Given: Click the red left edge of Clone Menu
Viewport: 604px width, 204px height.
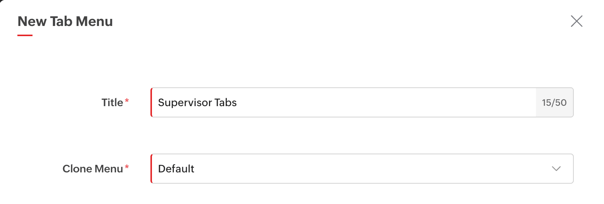Looking at the screenshot, I should [152, 169].
